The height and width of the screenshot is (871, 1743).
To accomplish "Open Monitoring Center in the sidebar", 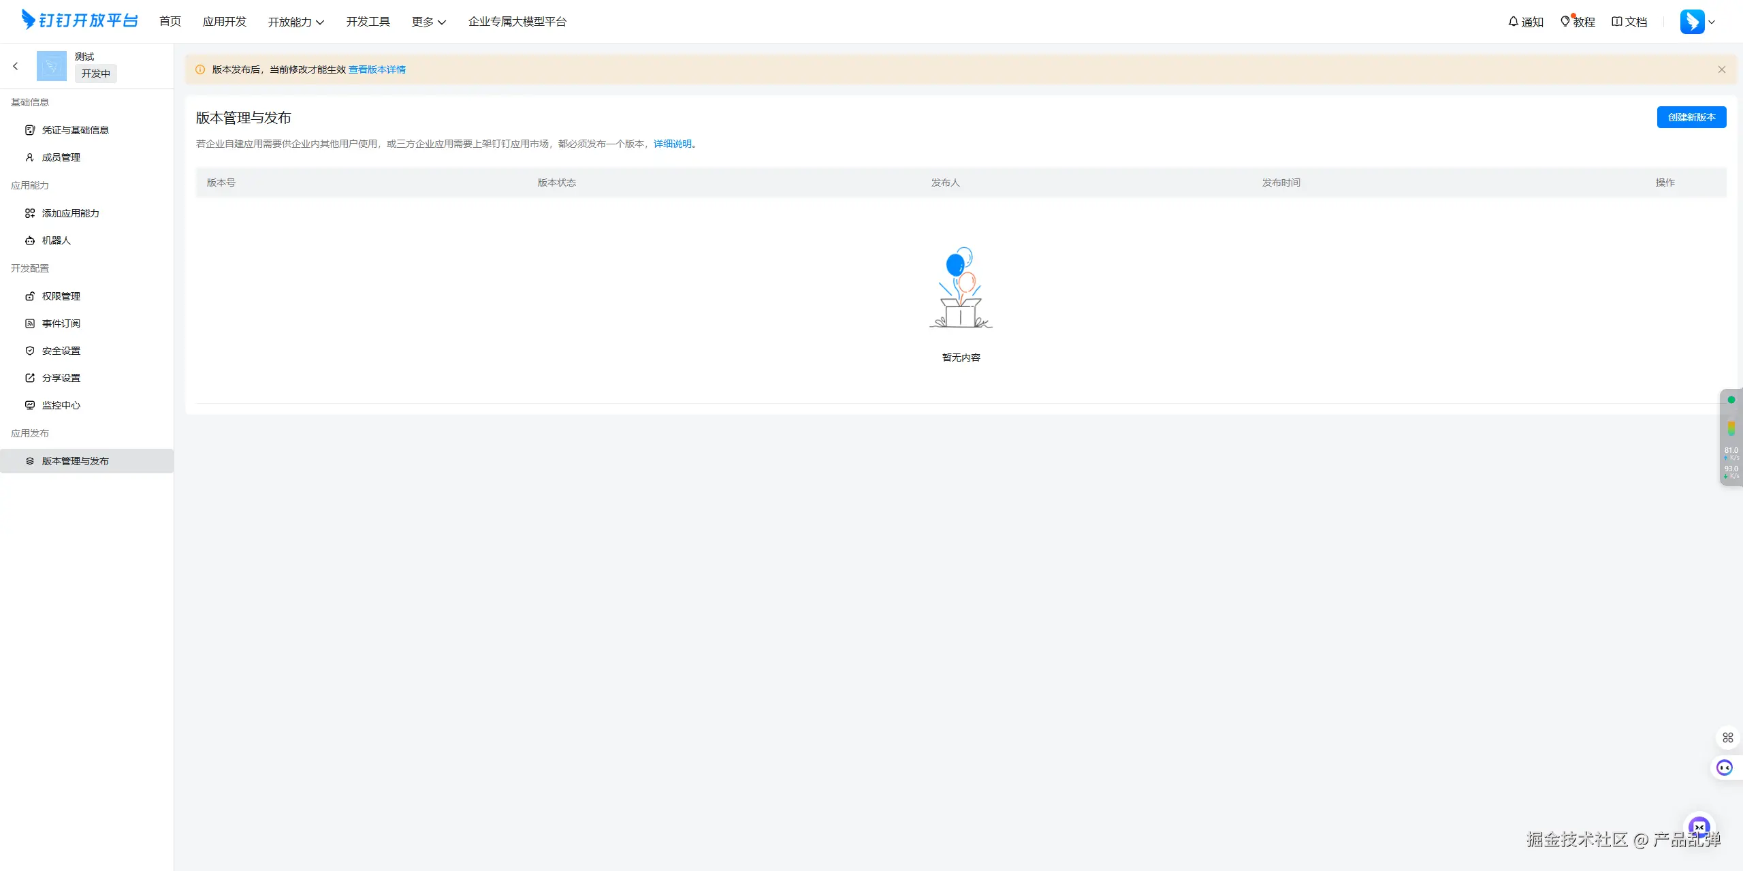I will click(x=61, y=405).
